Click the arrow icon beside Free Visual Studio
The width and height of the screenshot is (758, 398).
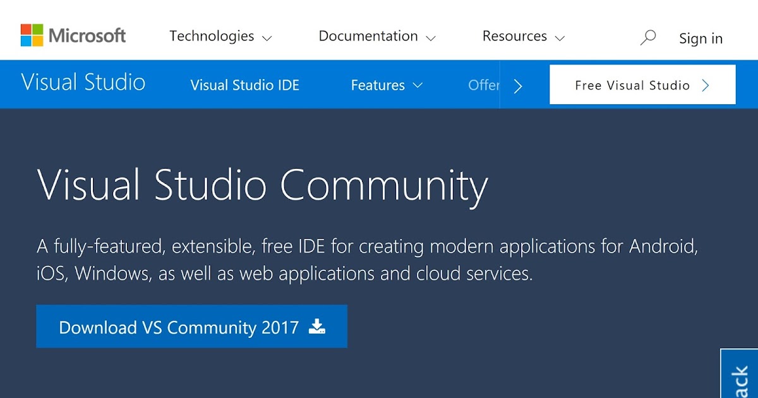tap(706, 85)
